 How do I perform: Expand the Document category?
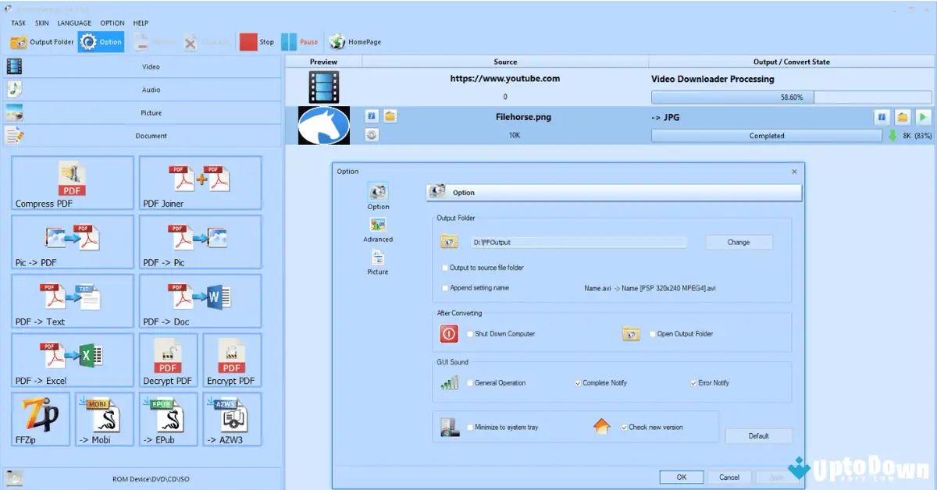[150, 135]
